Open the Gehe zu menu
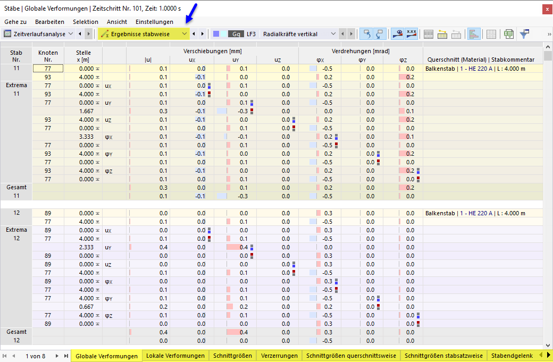This screenshot has height=362, width=553. [15, 22]
